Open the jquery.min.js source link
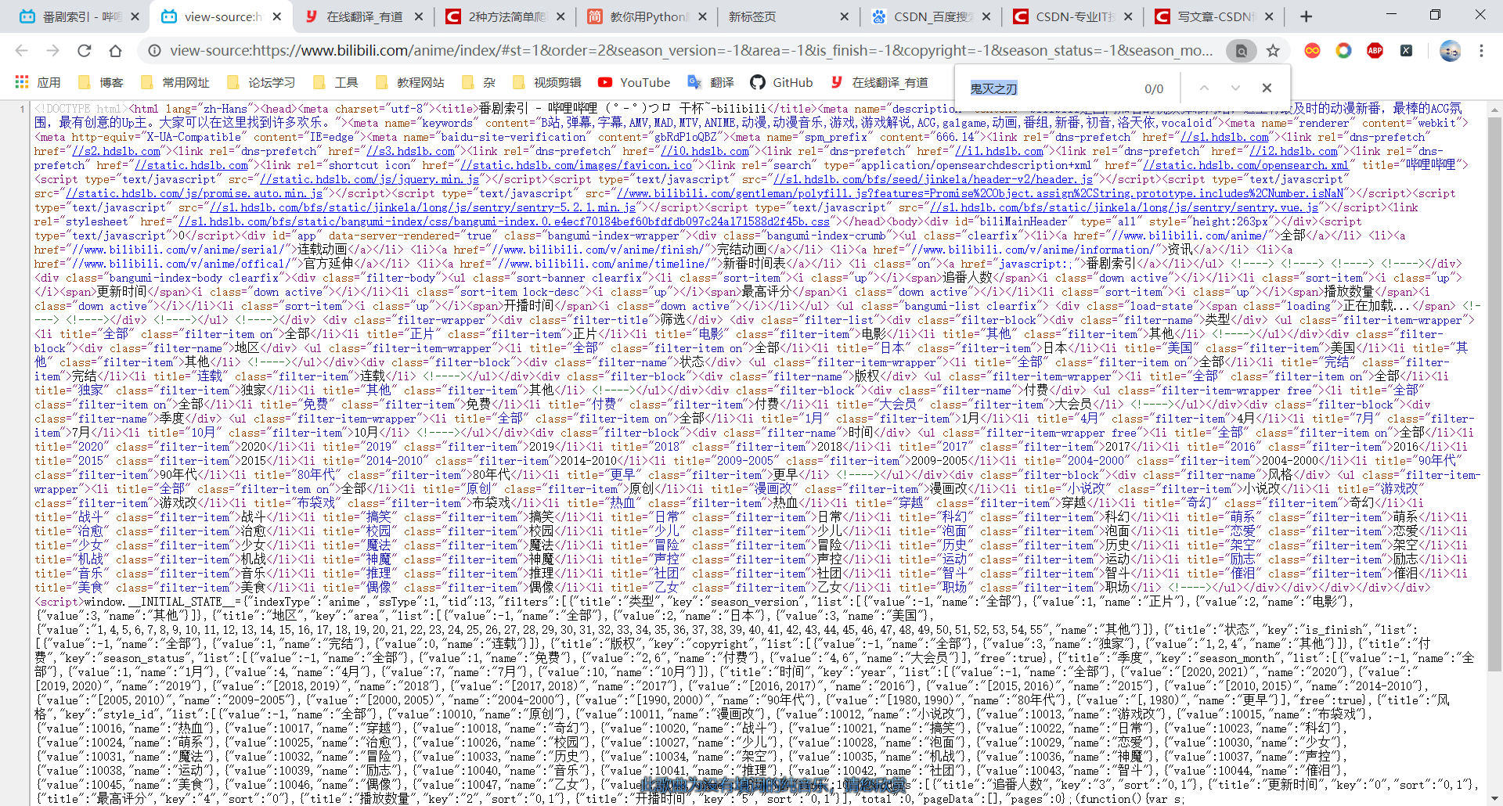The image size is (1503, 806). tap(369, 179)
